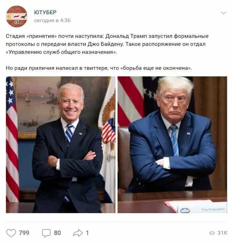233x243 pixels.
Task: Like the post with the heart icon
Action: (x=11, y=233)
